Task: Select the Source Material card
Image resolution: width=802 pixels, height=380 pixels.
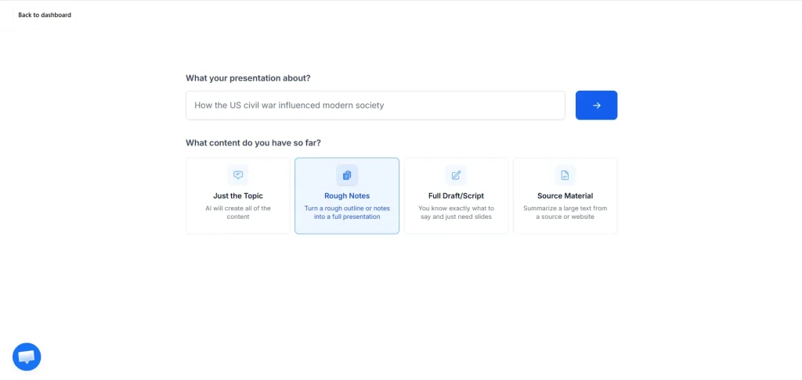Action: click(x=565, y=195)
